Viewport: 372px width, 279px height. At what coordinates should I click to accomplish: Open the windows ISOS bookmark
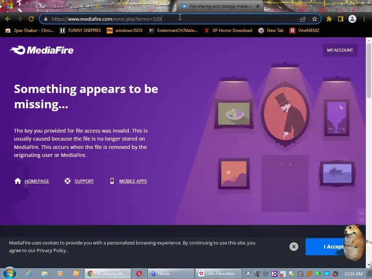[x=125, y=31]
